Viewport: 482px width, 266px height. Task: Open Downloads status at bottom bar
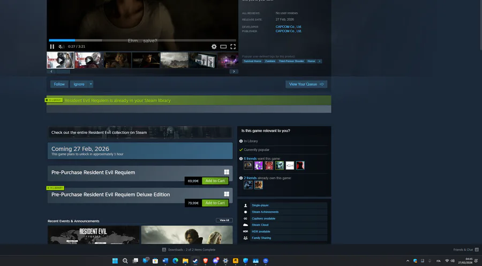[x=189, y=250]
